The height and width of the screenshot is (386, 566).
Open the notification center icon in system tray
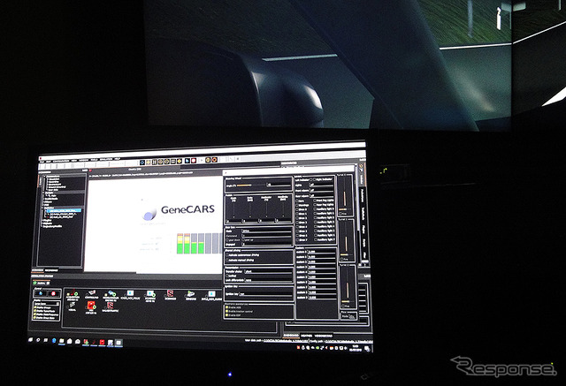[368, 349]
